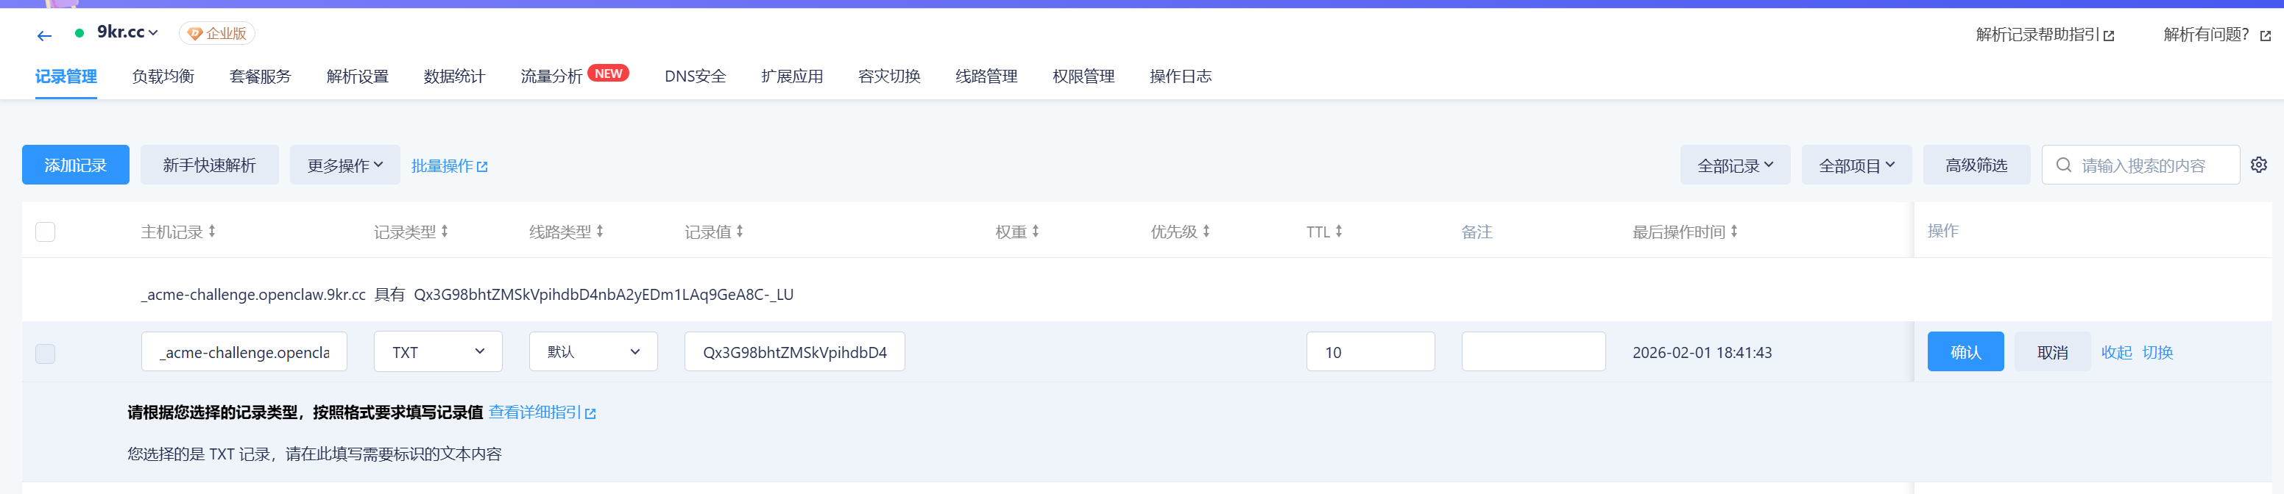Expand the 9kr.cc domain switcher
The width and height of the screenshot is (2284, 494).
pos(127,33)
